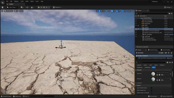Screen dimensions: 174x98
Task: Activate the rotate gizmo tool in viewport
Action: [102, 11]
